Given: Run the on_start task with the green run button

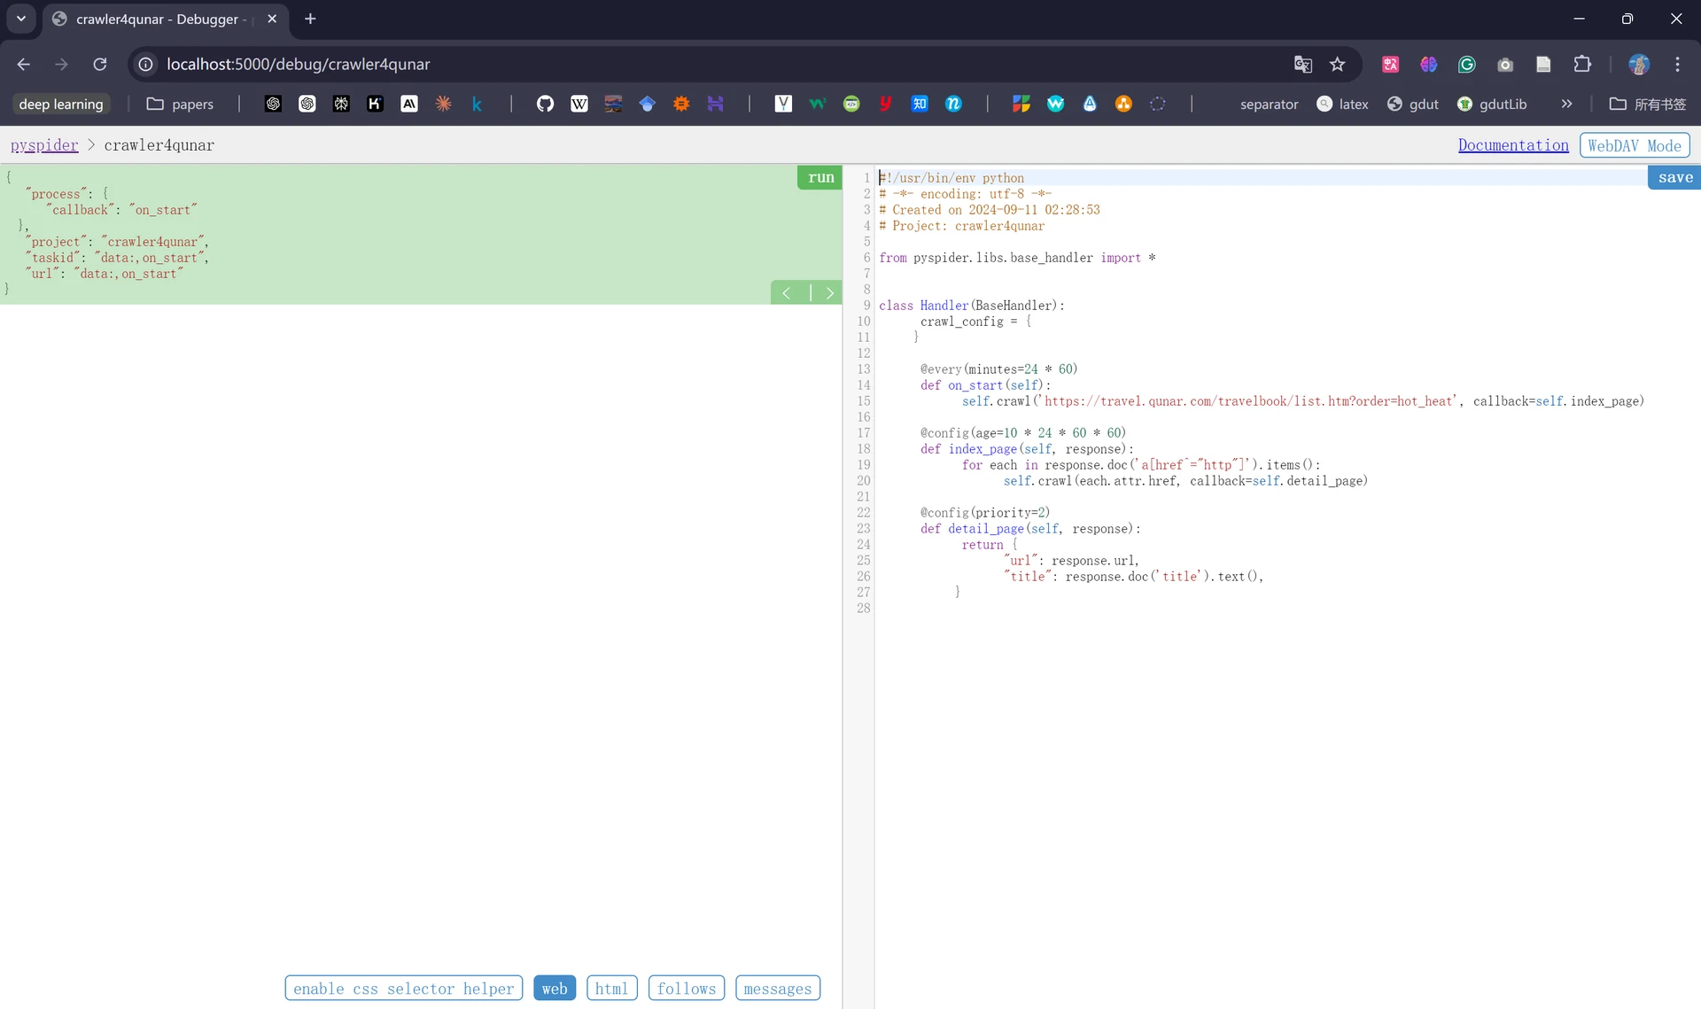Looking at the screenshot, I should point(819,177).
